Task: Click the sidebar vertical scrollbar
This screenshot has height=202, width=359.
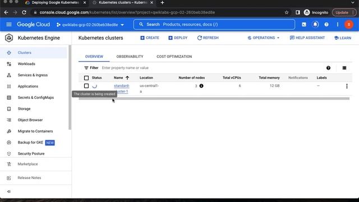Action: tap(70, 88)
